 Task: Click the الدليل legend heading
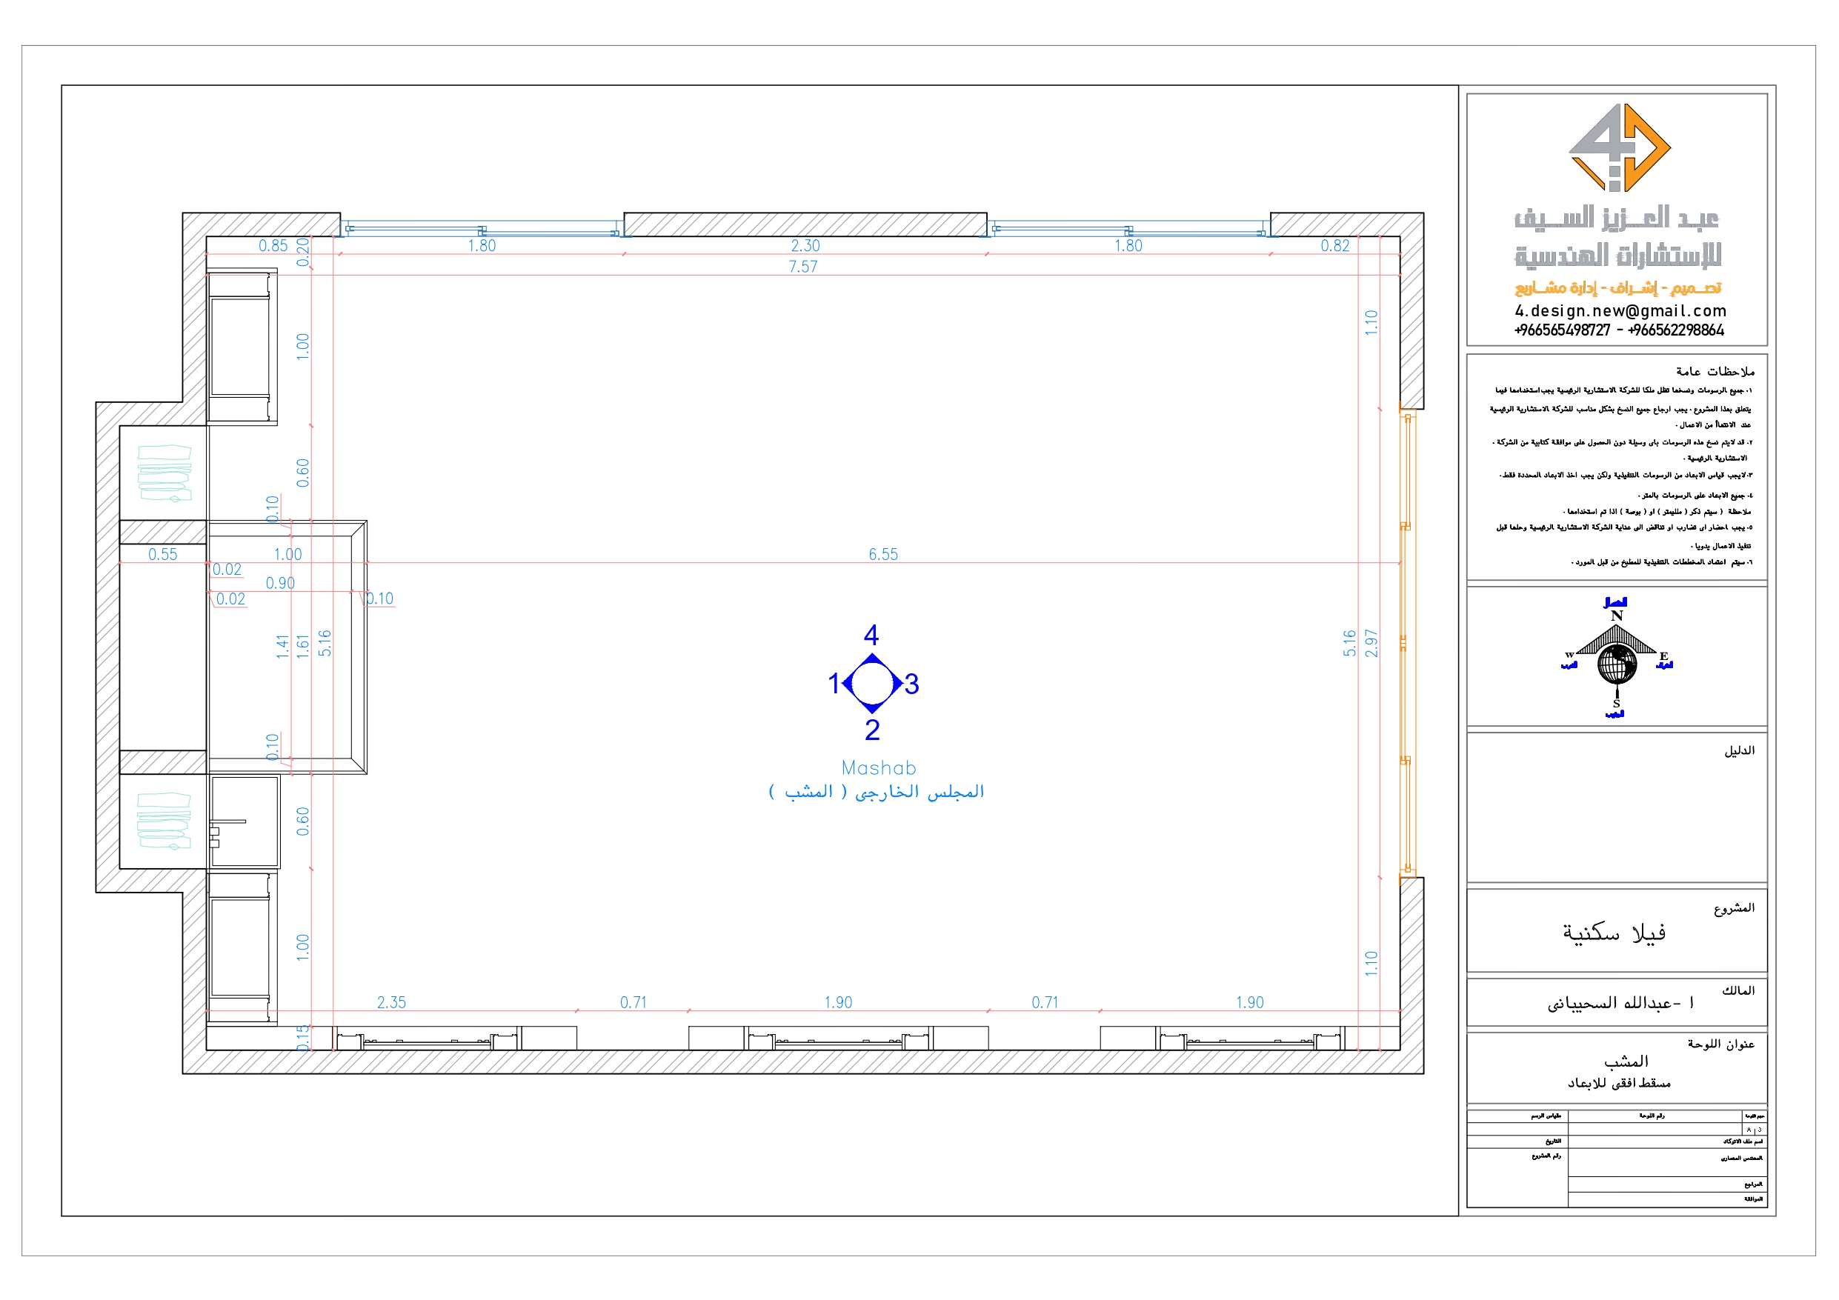[x=1739, y=750]
